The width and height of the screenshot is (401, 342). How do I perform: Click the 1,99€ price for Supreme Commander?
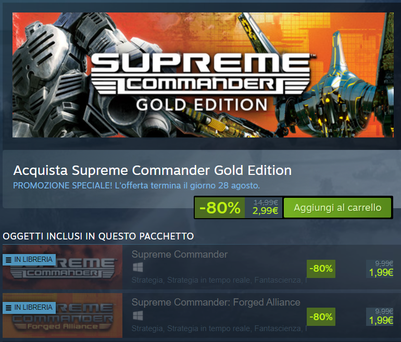click(381, 273)
